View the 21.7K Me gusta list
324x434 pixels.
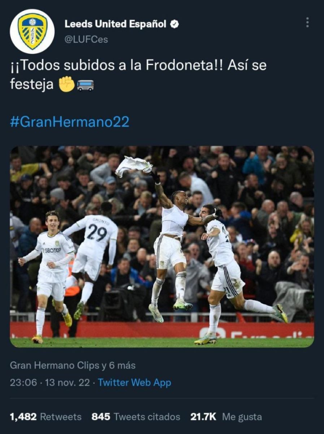(226, 417)
